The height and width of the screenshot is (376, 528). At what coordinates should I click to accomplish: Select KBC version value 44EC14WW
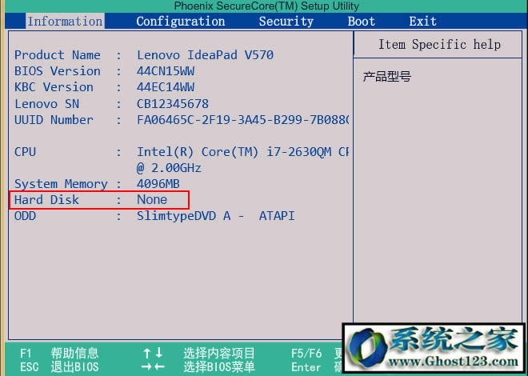166,87
